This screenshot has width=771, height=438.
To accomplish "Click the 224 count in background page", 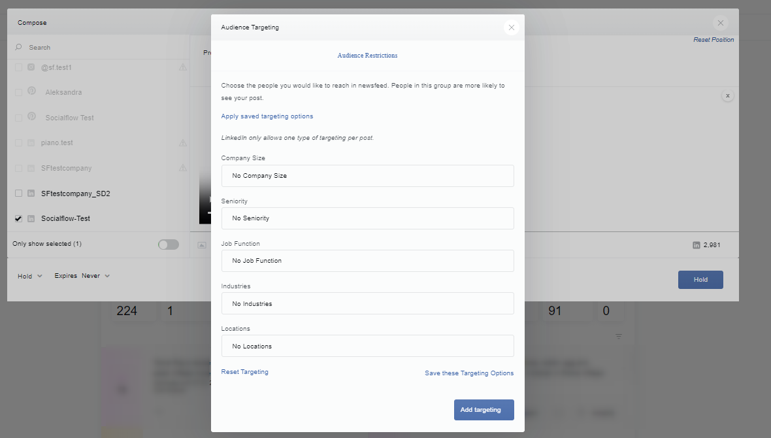I will 127,311.
